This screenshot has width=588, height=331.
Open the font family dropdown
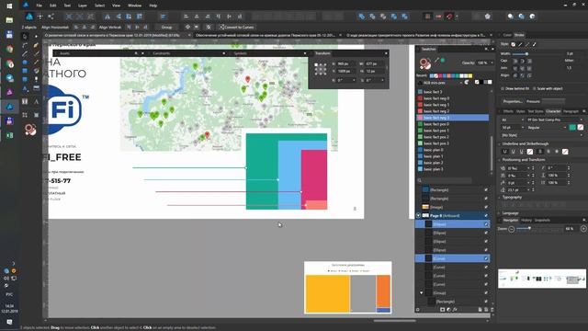(x=554, y=120)
